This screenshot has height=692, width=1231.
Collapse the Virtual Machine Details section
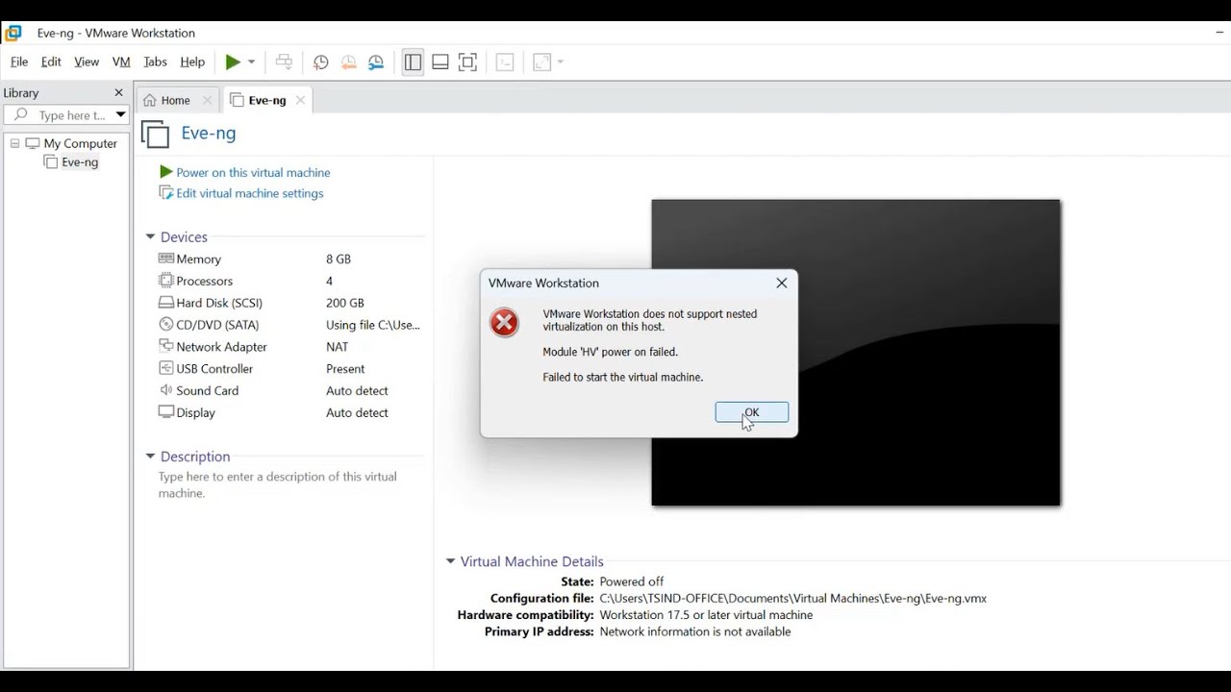click(450, 561)
